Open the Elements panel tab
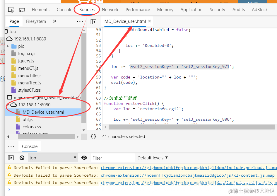This screenshot has width=277, height=196. pyautogui.click(x=41, y=10)
